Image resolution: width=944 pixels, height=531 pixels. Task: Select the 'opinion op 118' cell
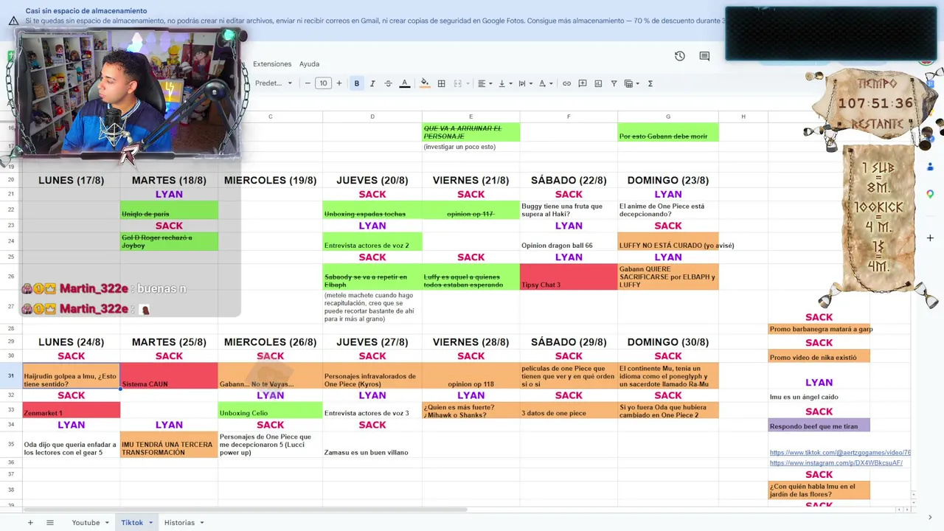pyautogui.click(x=471, y=376)
